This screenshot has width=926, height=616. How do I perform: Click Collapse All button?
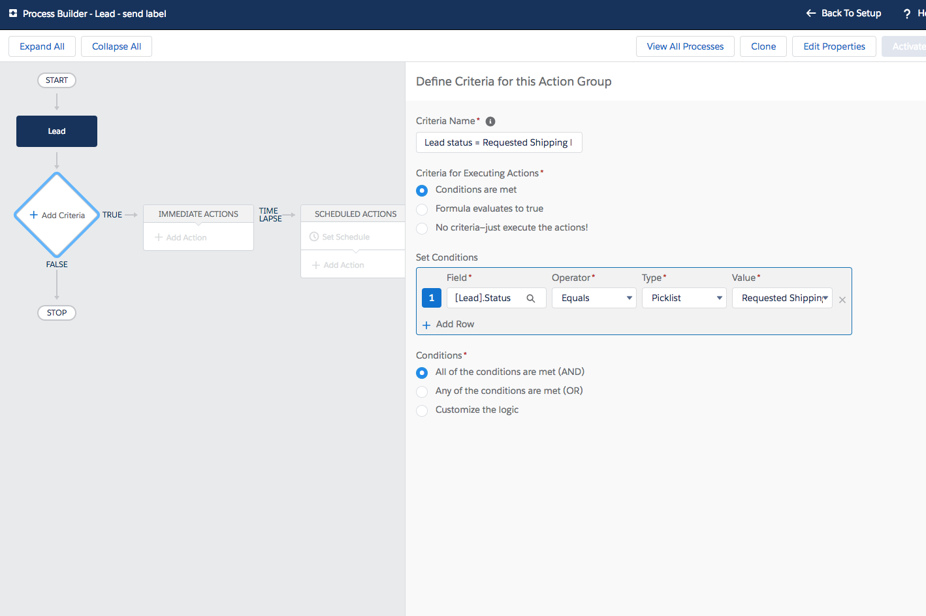coord(116,46)
